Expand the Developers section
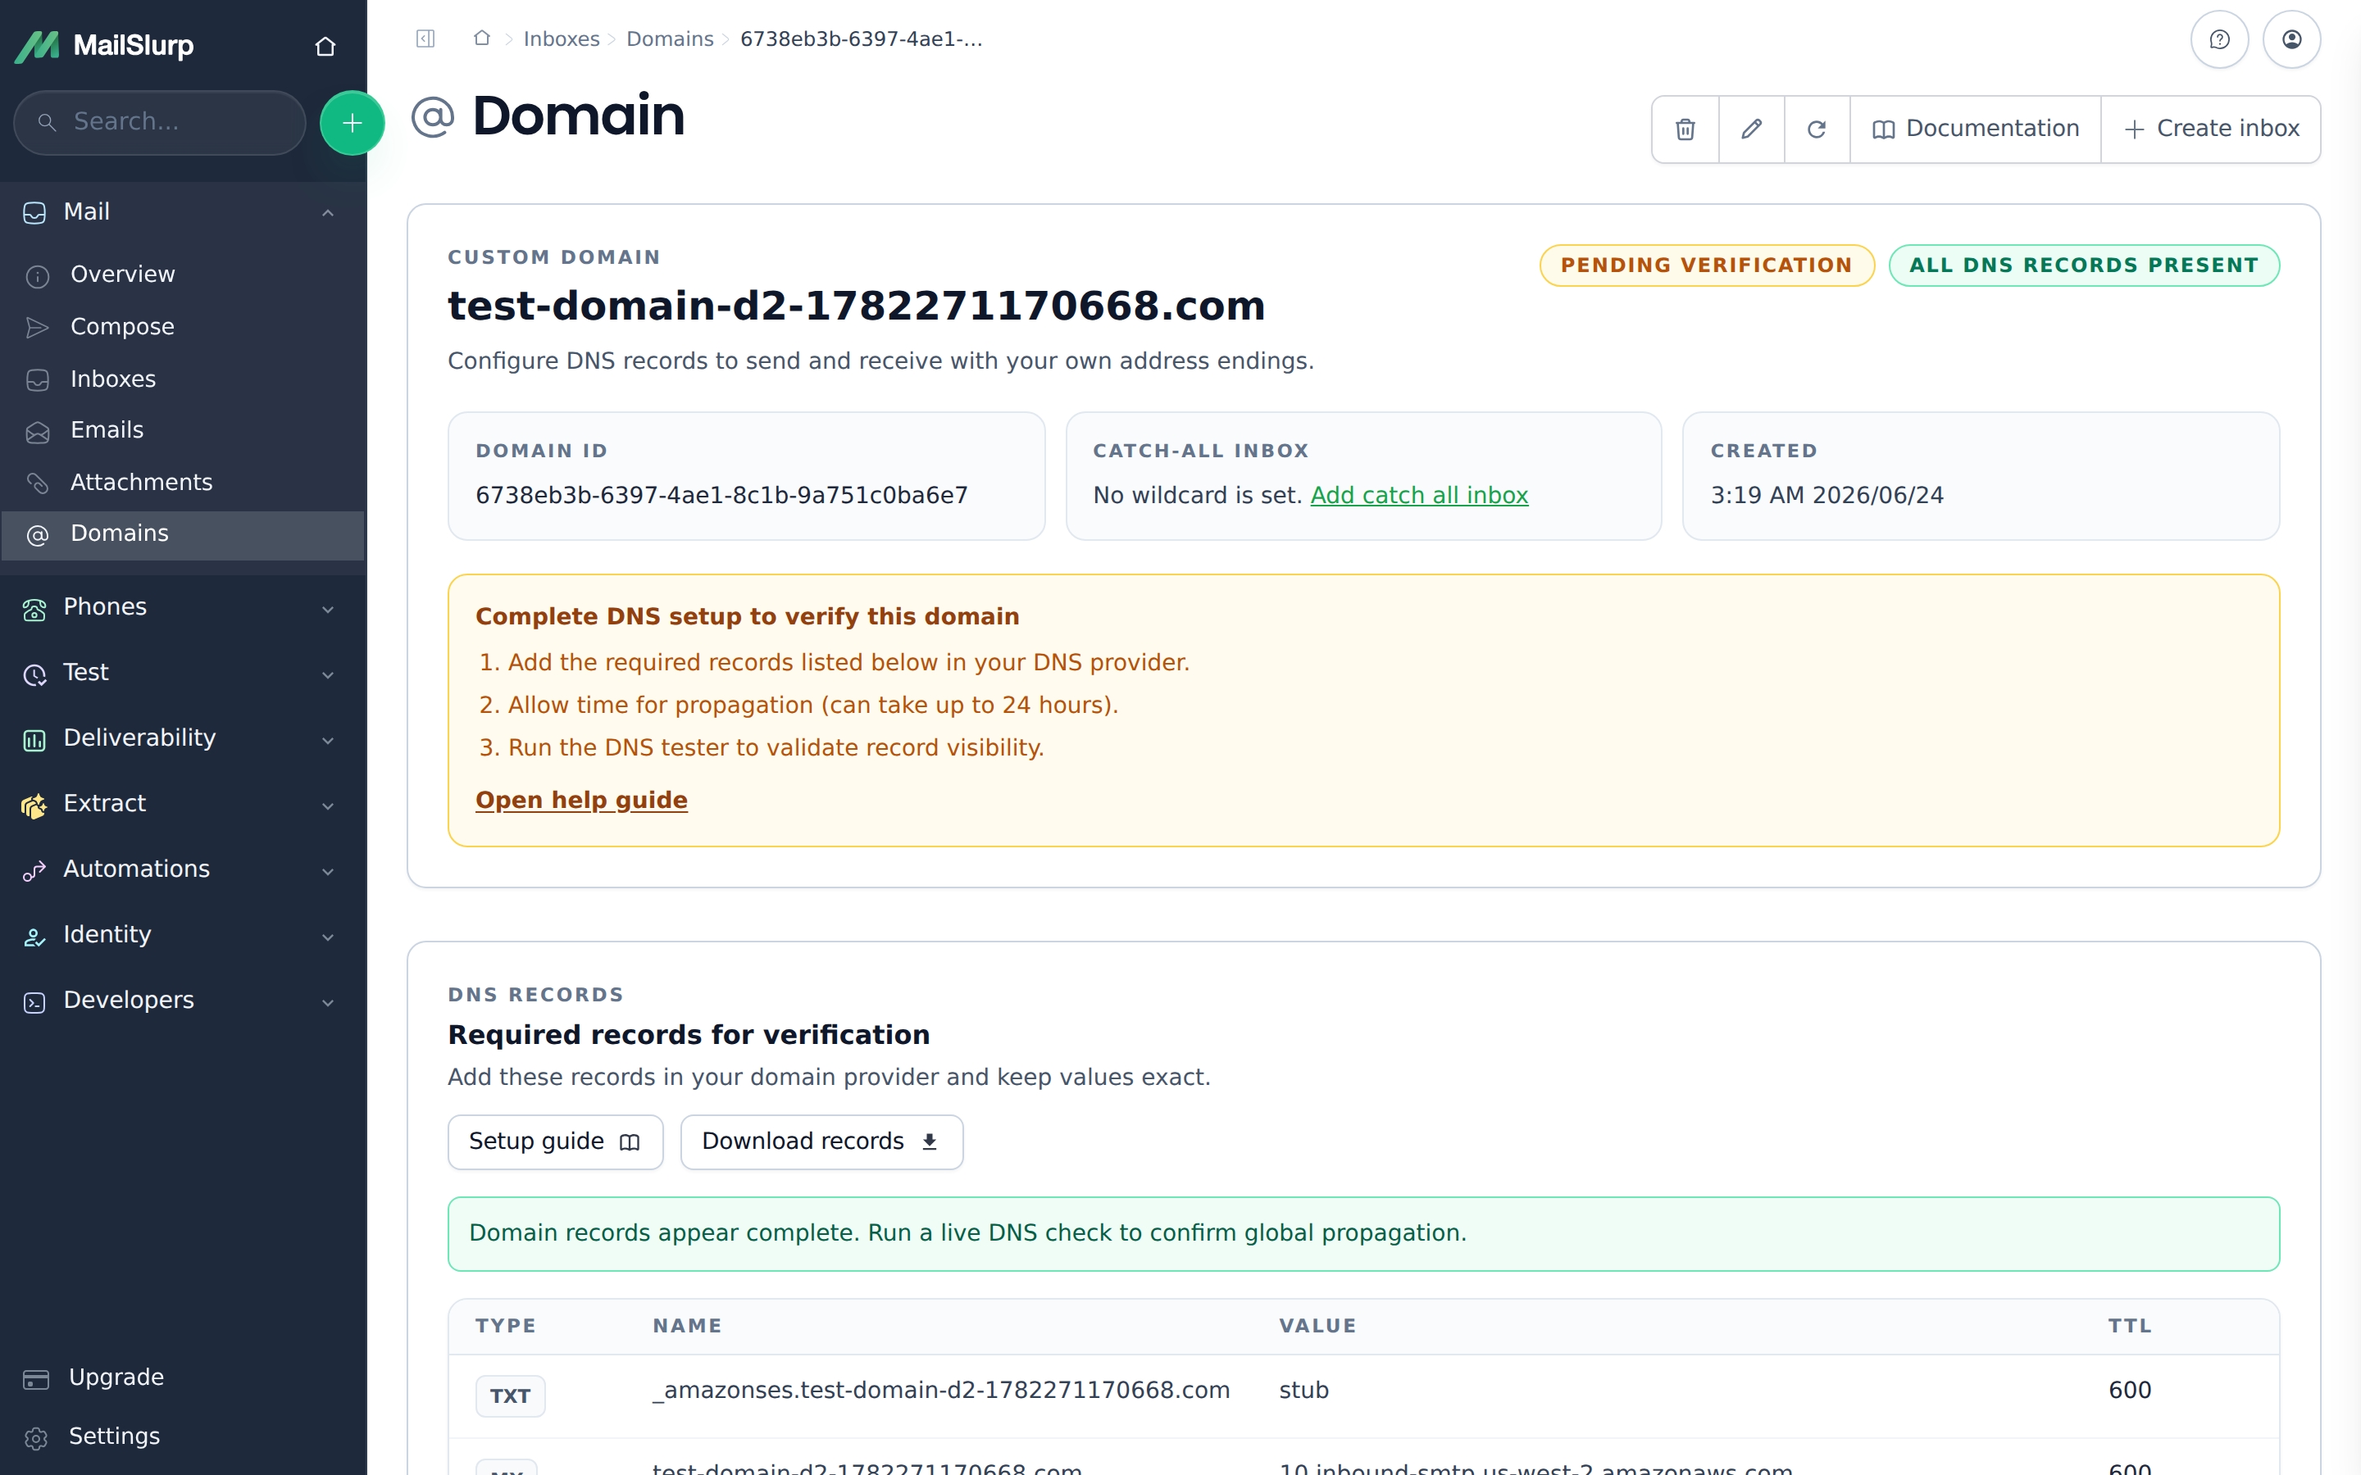The image size is (2361, 1475). (x=183, y=1001)
